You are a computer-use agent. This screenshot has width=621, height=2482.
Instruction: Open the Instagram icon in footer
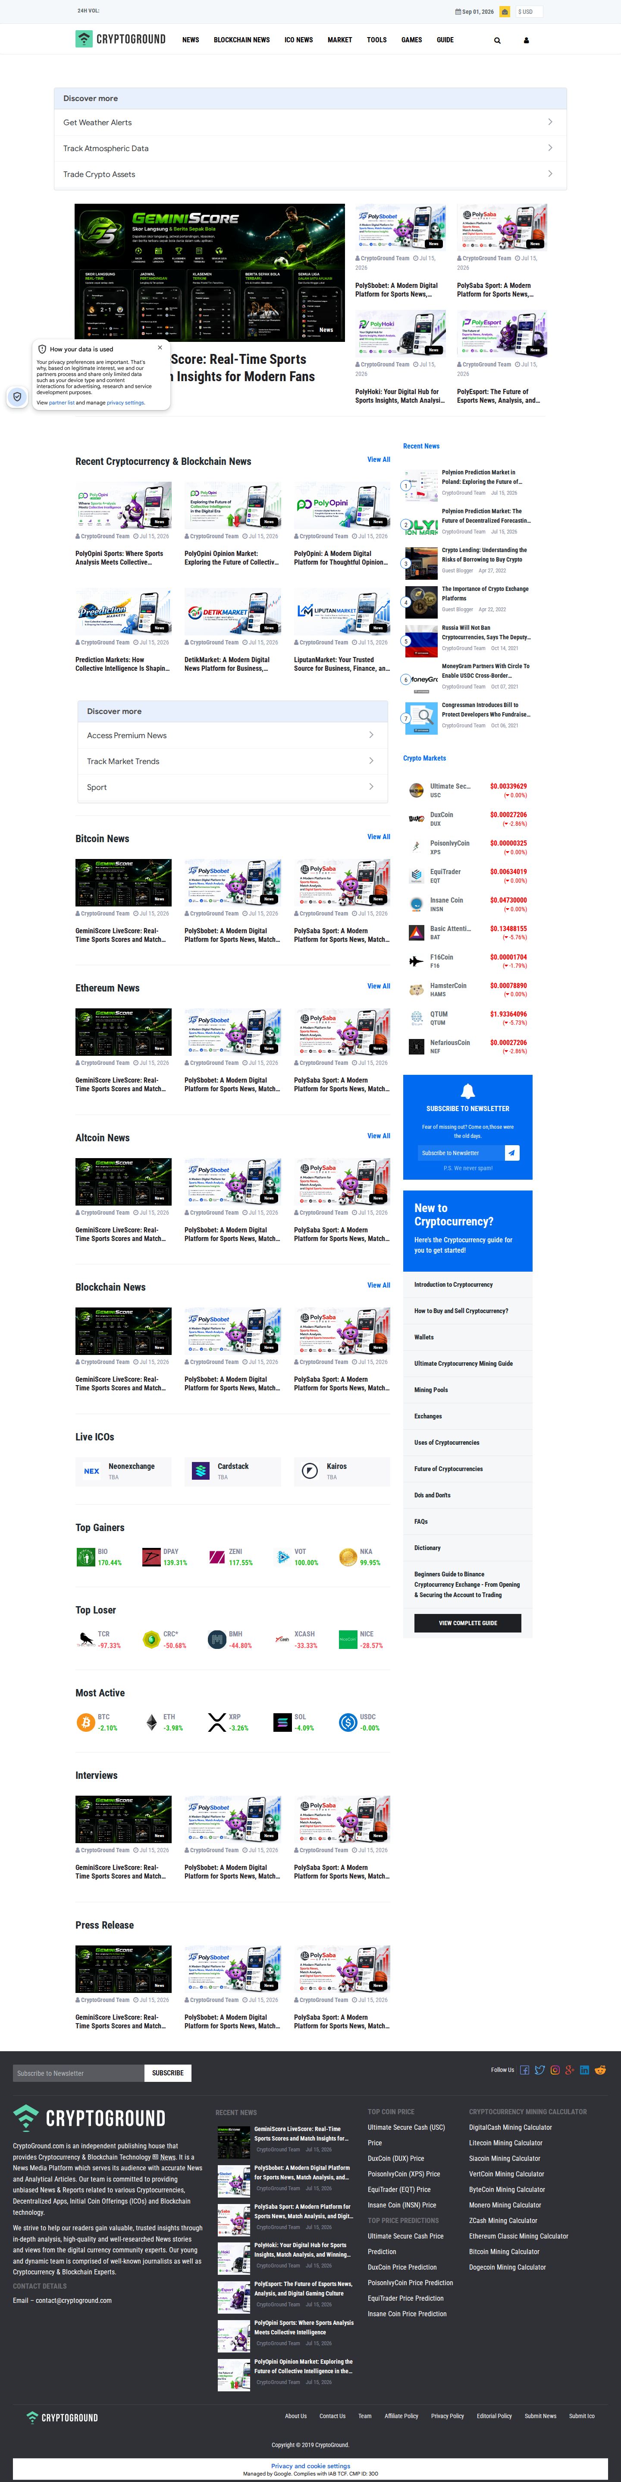click(555, 2070)
